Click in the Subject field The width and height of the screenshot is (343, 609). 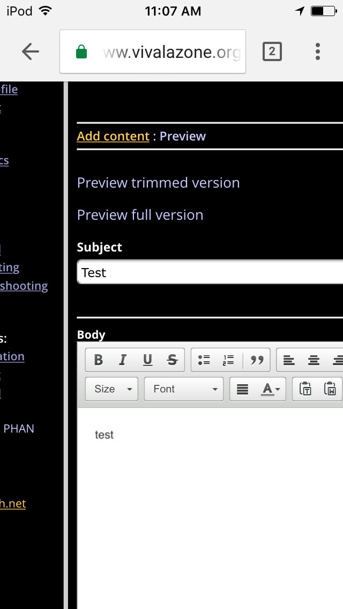[x=209, y=272]
